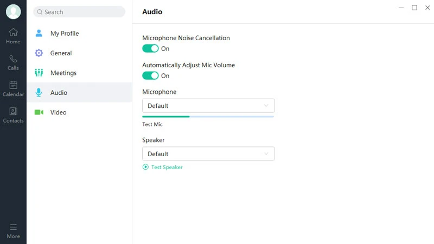Viewport: 434px width, 244px height.
Task: Switch to General settings tab
Action: coord(61,53)
